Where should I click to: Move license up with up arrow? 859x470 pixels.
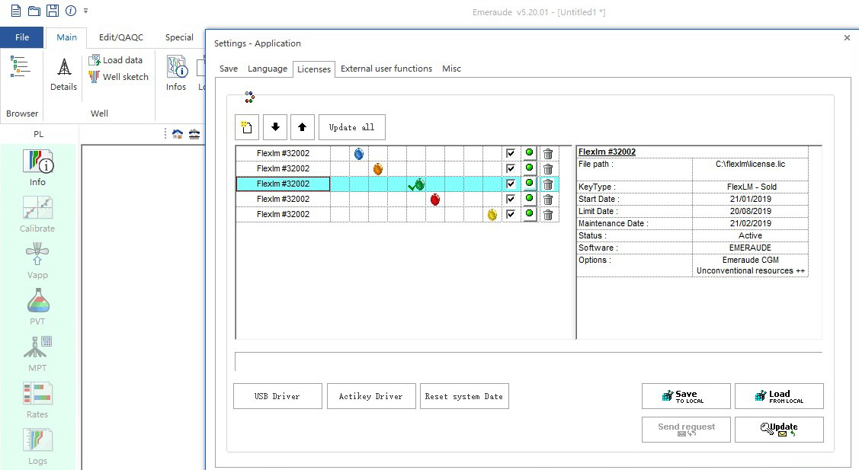(x=302, y=127)
